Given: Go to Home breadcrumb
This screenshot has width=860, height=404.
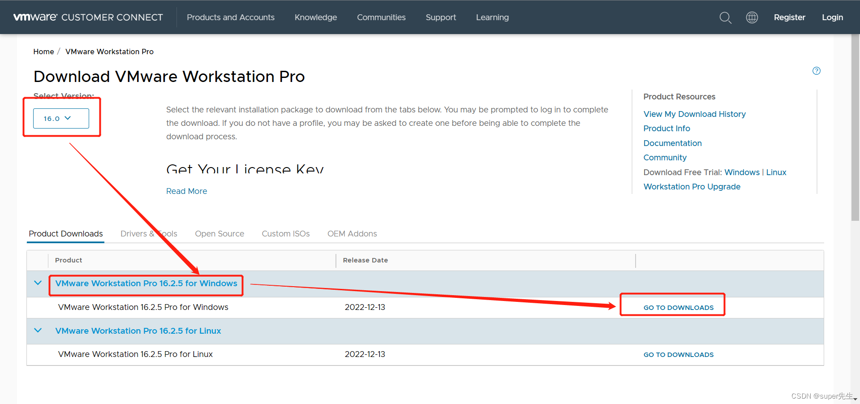Looking at the screenshot, I should pos(43,52).
